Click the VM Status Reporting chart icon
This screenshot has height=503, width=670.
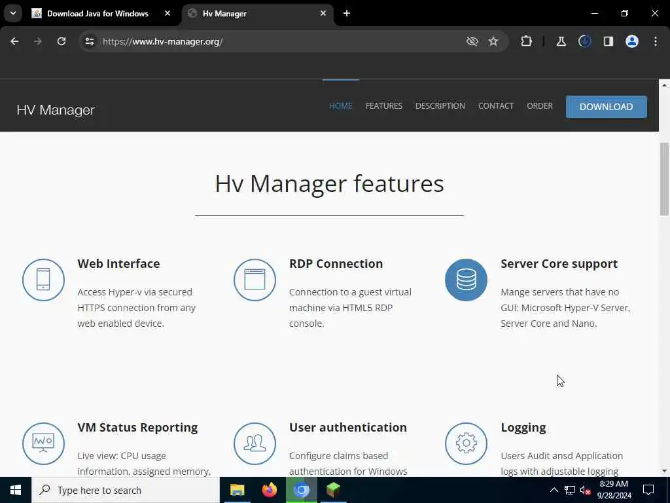[x=43, y=443]
